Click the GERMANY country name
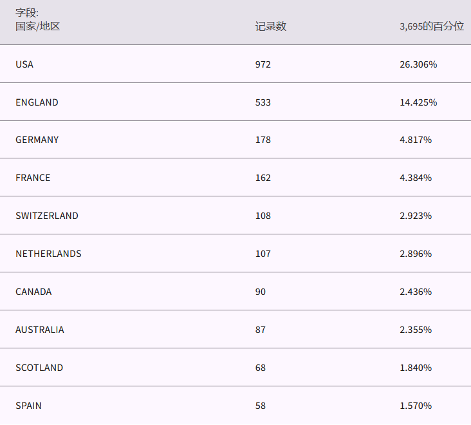Viewport: 471px width, 425px height. tap(37, 140)
